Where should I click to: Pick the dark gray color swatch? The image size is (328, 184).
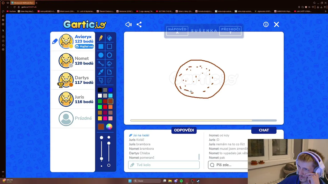pyautogui.click(x=105, y=90)
